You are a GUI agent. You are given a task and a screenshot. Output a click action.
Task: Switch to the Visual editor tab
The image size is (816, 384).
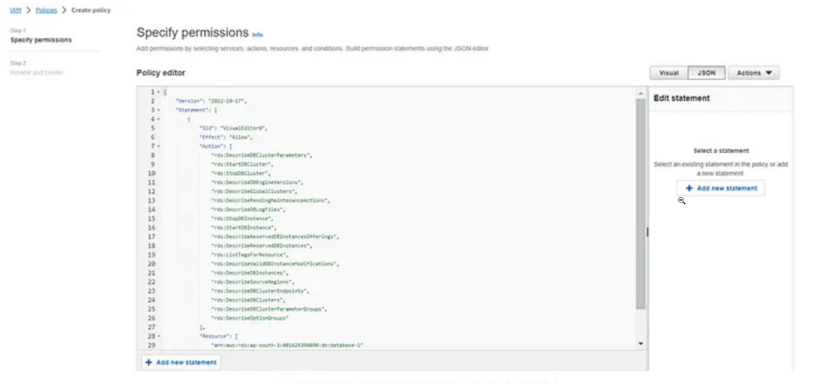(669, 73)
